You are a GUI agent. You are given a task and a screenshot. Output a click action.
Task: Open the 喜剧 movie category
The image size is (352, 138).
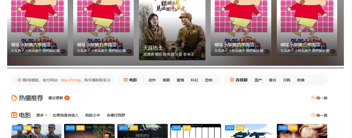click(x=166, y=80)
